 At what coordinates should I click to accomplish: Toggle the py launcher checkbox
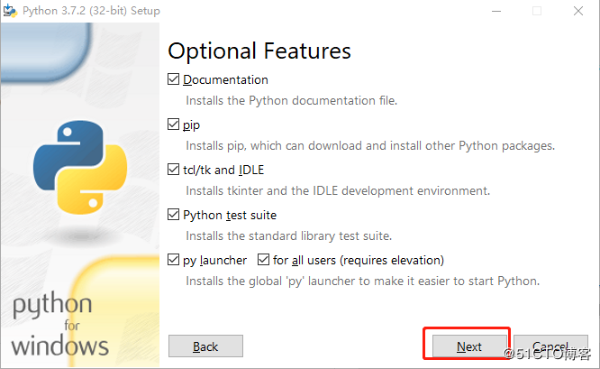(173, 260)
